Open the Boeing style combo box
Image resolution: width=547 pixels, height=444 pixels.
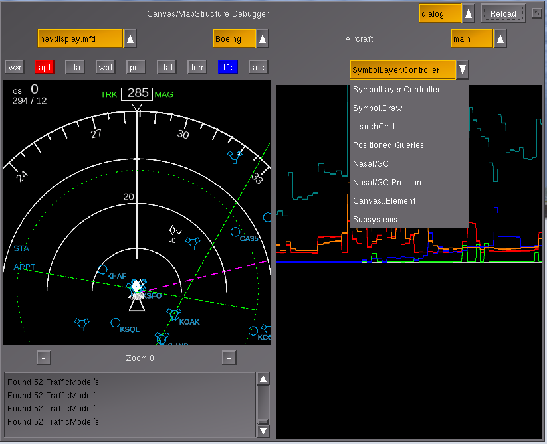pos(234,38)
